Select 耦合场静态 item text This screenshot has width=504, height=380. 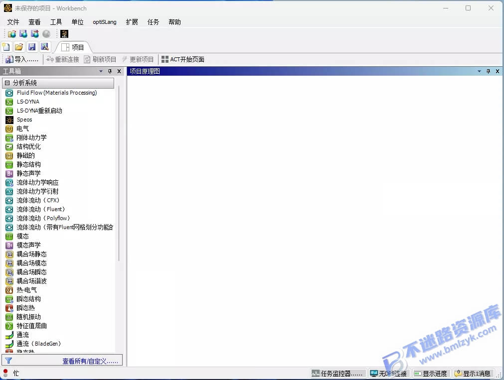[31, 254]
